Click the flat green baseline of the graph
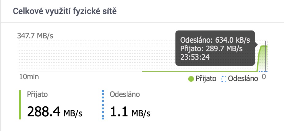 point(199,72)
